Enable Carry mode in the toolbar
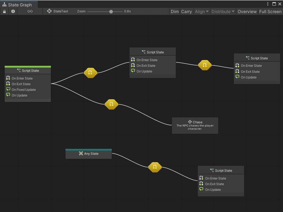 (186, 11)
